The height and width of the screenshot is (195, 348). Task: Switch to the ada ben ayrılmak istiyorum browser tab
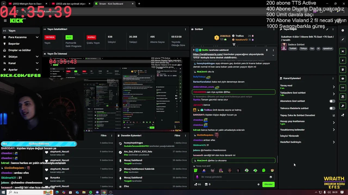tap(71, 4)
